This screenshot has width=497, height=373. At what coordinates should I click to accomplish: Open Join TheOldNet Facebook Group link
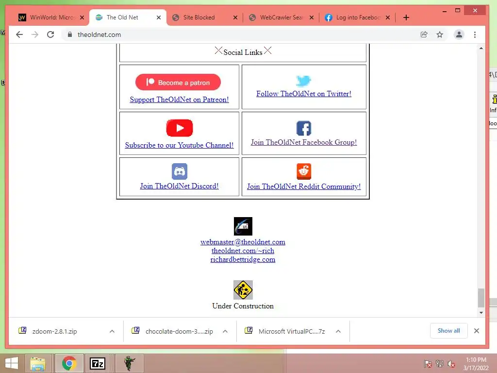coord(304,142)
